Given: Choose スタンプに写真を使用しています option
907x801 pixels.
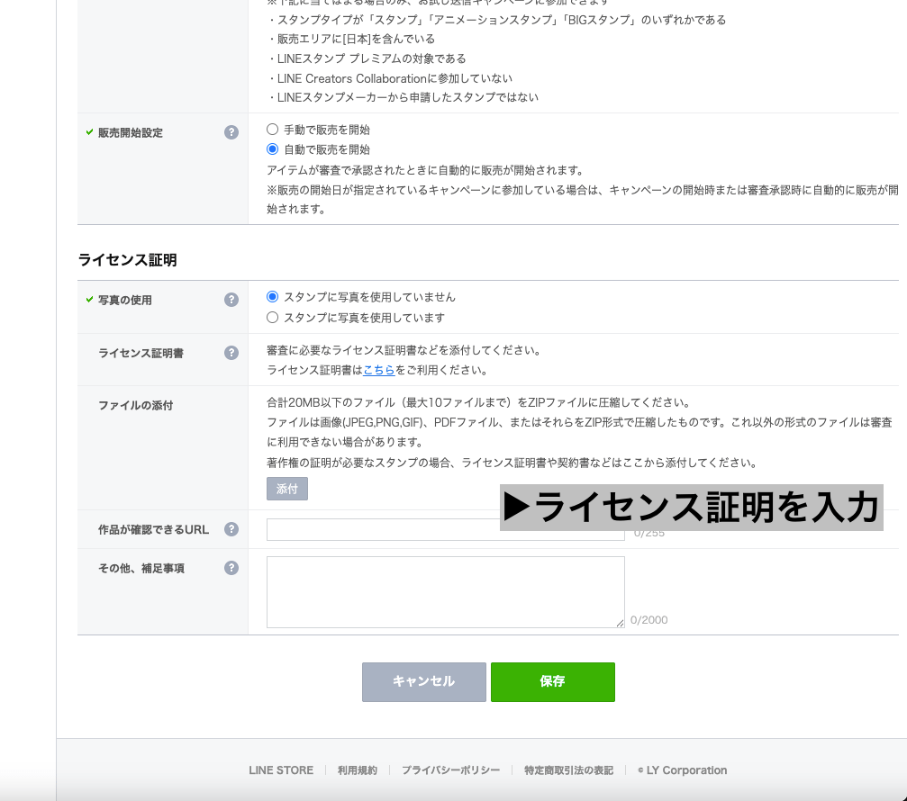Looking at the screenshot, I should tap(272, 318).
